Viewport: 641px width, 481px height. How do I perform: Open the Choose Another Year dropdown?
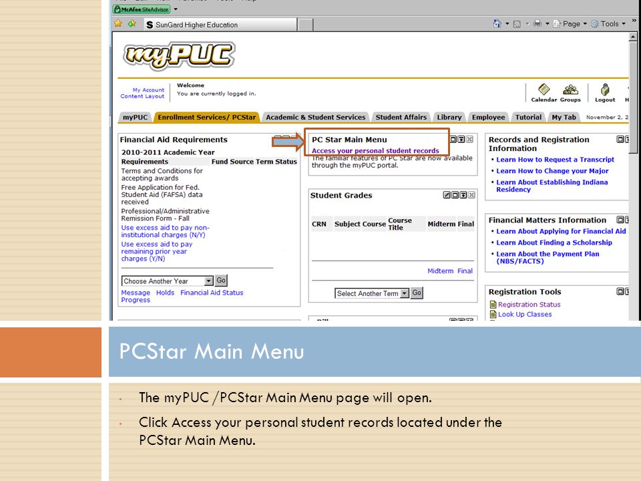pos(167,281)
